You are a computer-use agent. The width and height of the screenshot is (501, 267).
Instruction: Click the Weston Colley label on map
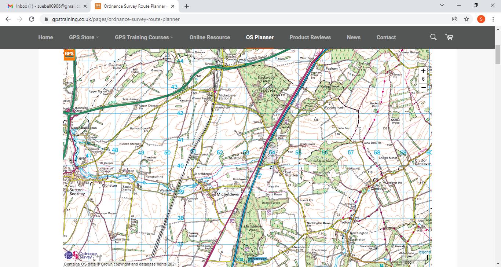coord(165,192)
